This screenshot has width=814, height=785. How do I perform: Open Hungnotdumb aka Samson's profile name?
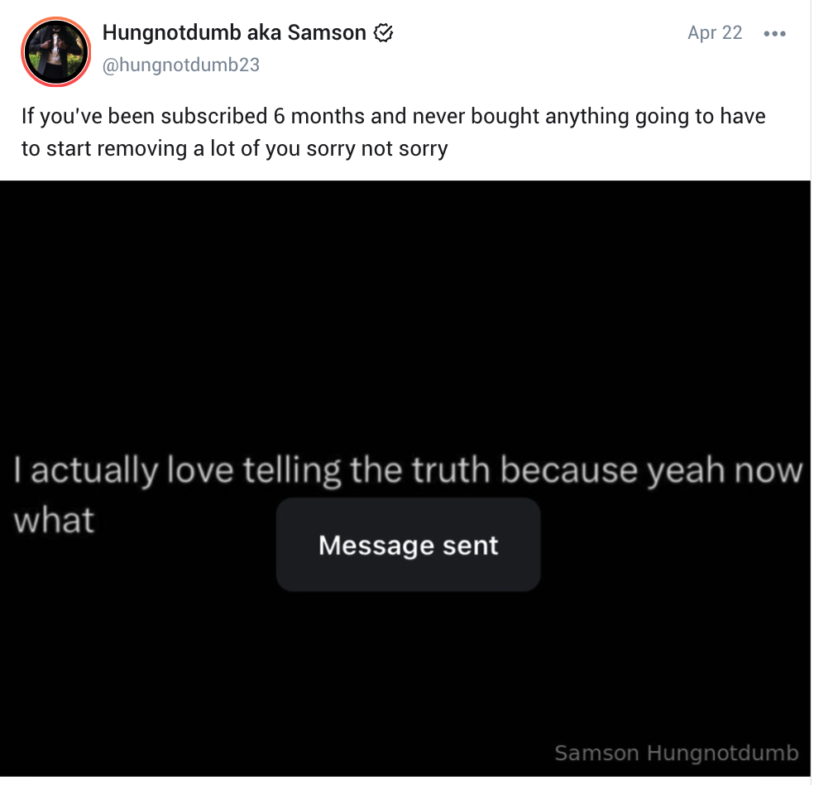point(234,33)
